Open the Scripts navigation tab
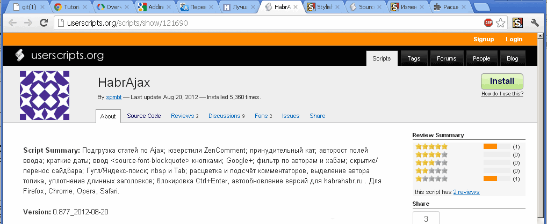Image resolution: width=547 pixels, height=224 pixels. (x=382, y=58)
